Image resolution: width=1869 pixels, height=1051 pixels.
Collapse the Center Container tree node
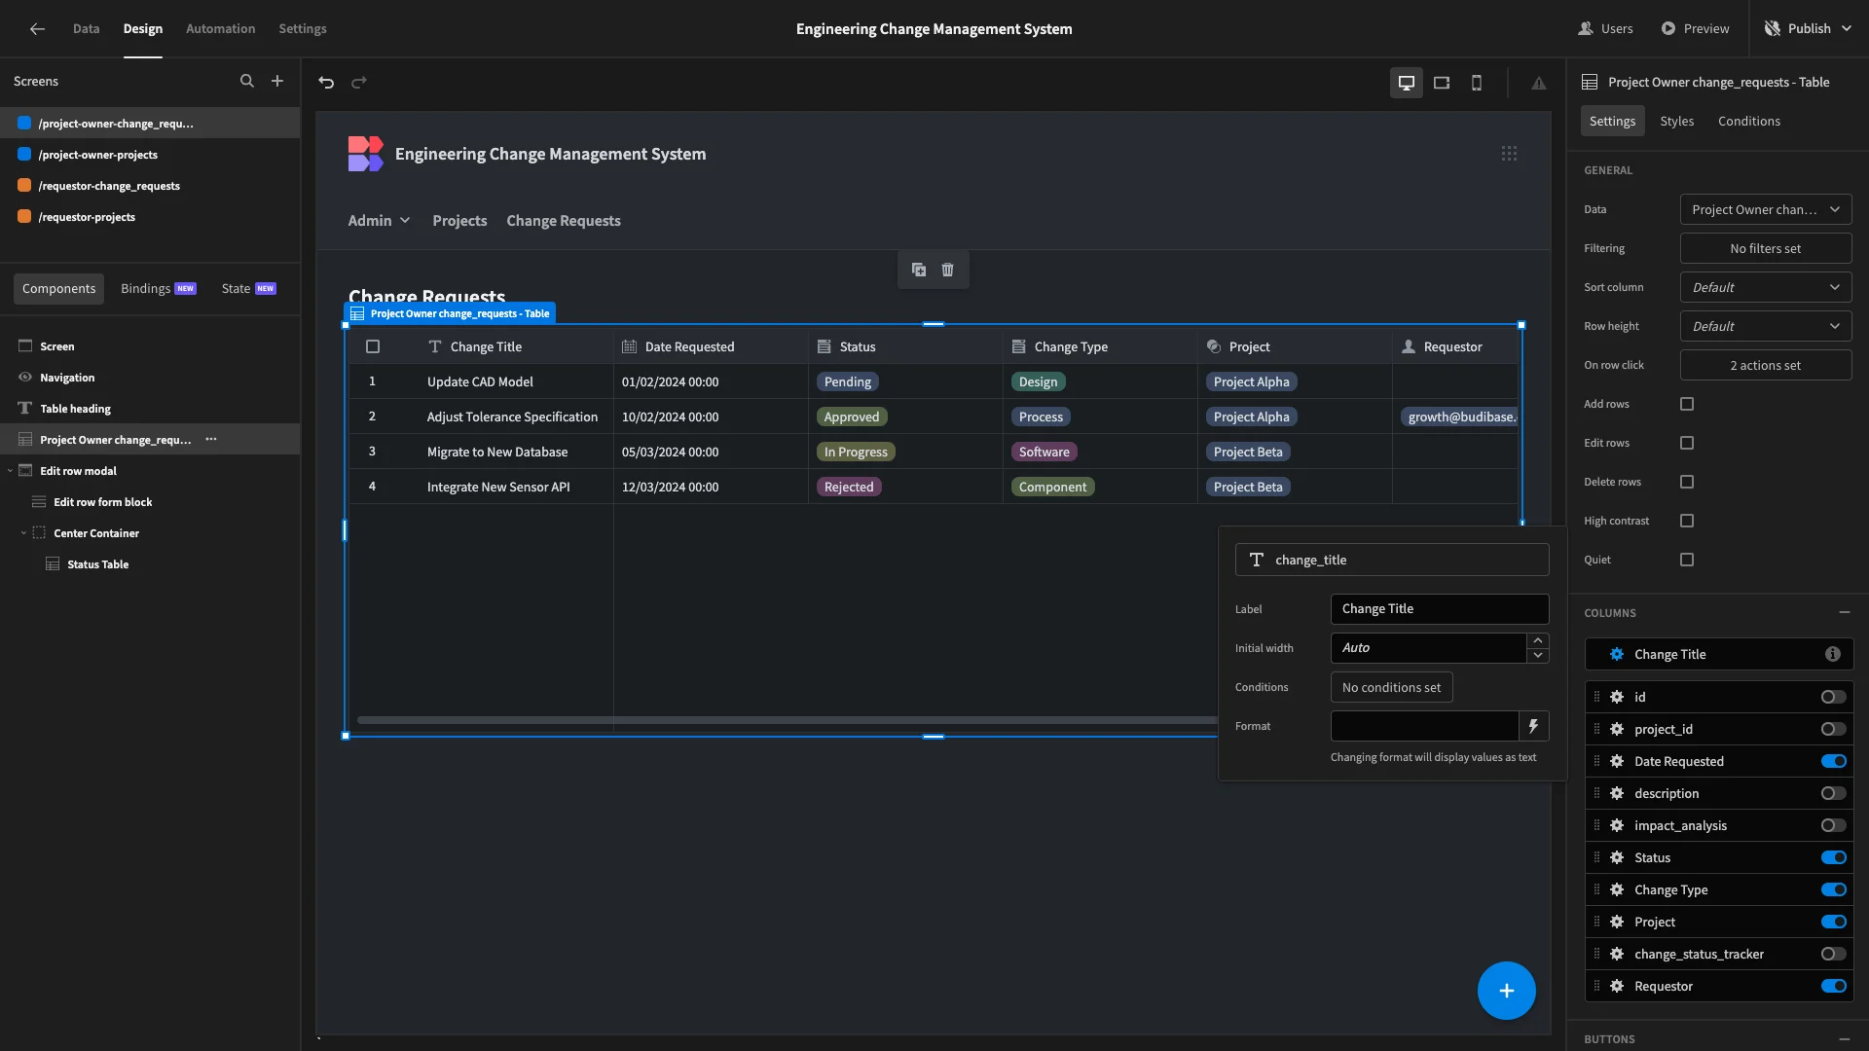pyautogui.click(x=23, y=533)
